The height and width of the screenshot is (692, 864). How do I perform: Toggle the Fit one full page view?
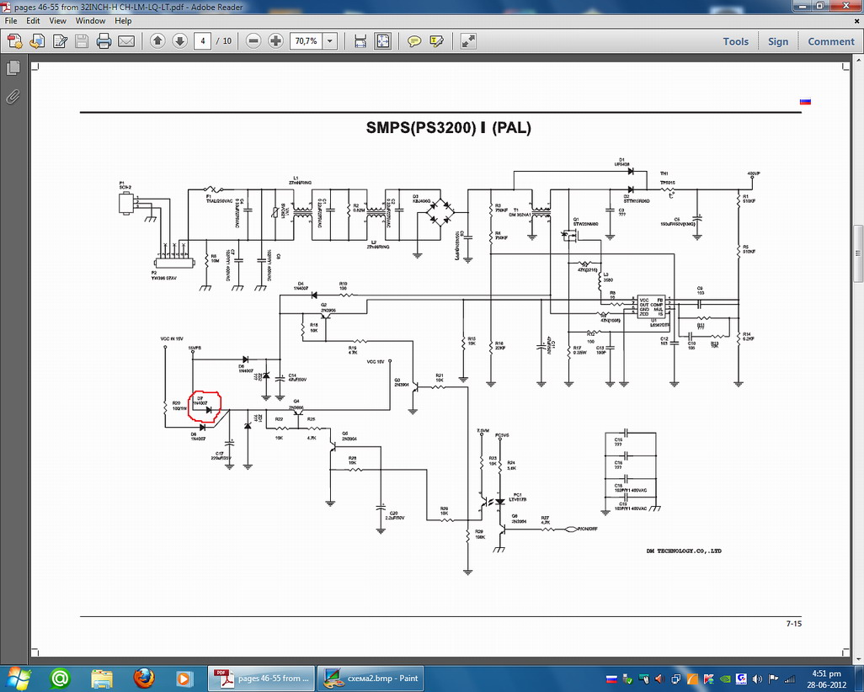pyautogui.click(x=382, y=41)
